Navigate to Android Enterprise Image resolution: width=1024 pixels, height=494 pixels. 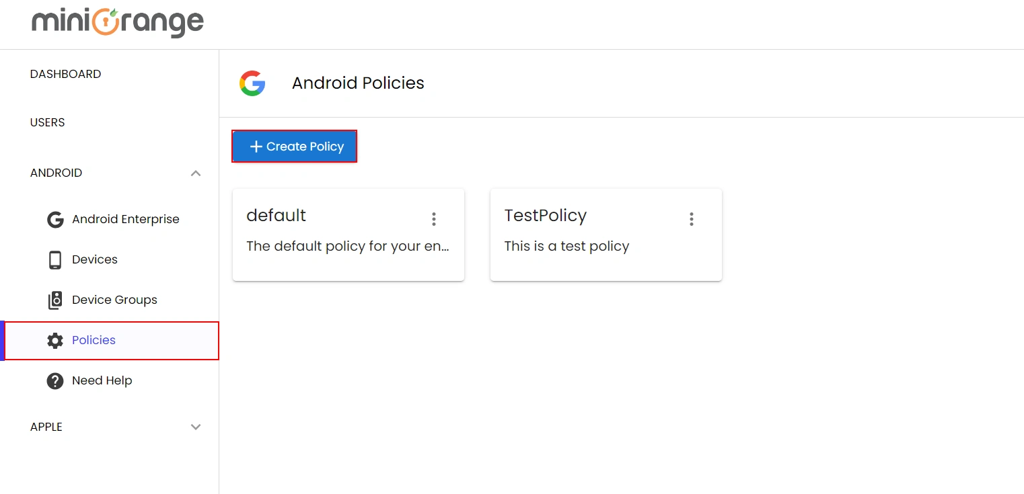125,219
